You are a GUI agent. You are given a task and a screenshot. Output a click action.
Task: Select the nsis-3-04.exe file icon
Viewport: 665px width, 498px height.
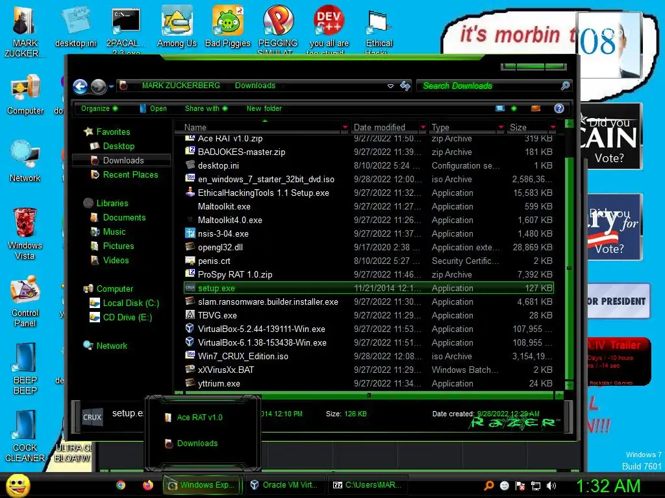pos(190,233)
